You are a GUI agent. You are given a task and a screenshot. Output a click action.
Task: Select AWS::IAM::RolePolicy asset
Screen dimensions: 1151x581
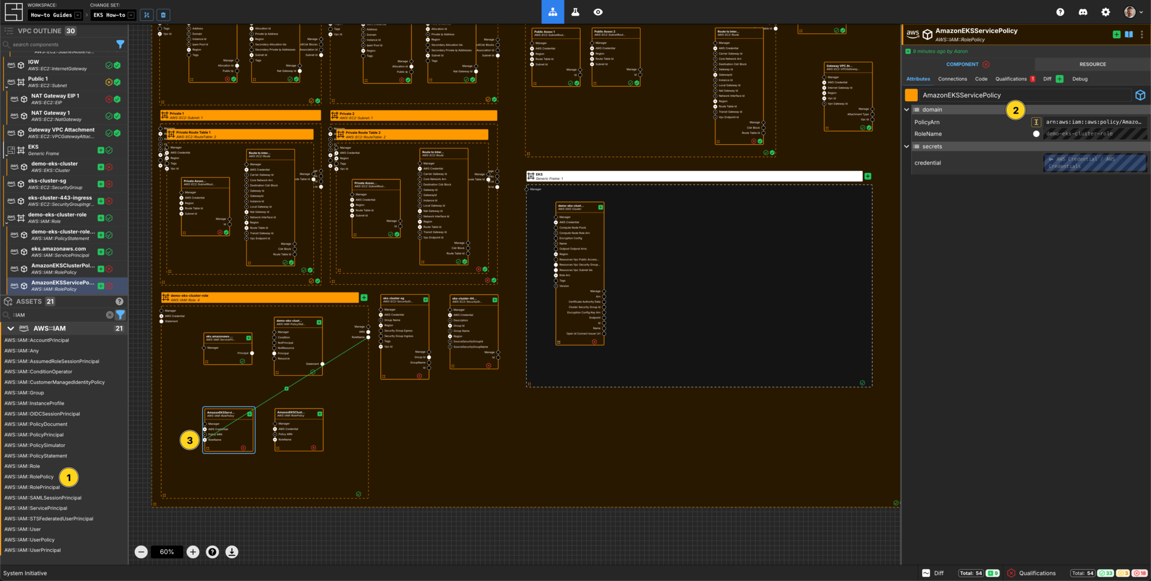tap(29, 477)
